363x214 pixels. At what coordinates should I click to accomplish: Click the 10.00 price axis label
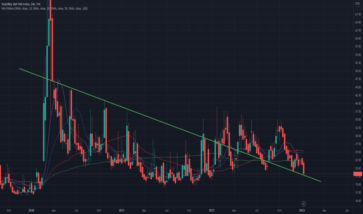(358, 201)
